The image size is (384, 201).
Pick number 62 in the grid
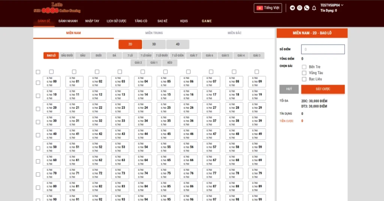97,160
